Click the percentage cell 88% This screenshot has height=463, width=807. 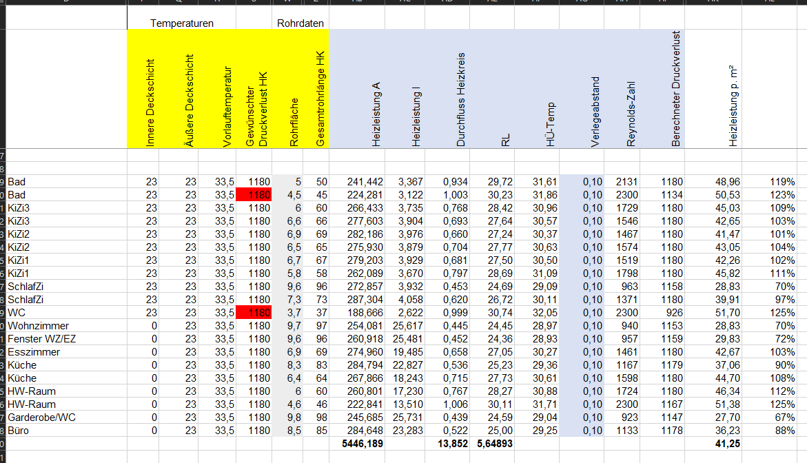[770, 431]
